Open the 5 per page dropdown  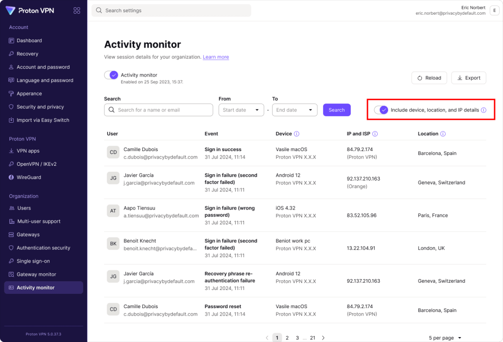[445, 338]
